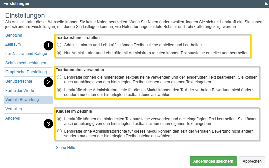This screenshot has width=269, height=168.
Task: Click the Änderungen speichern button
Action: coord(213,161)
